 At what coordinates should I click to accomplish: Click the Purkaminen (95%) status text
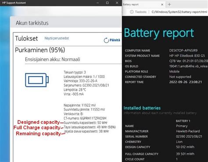[x=40, y=50]
